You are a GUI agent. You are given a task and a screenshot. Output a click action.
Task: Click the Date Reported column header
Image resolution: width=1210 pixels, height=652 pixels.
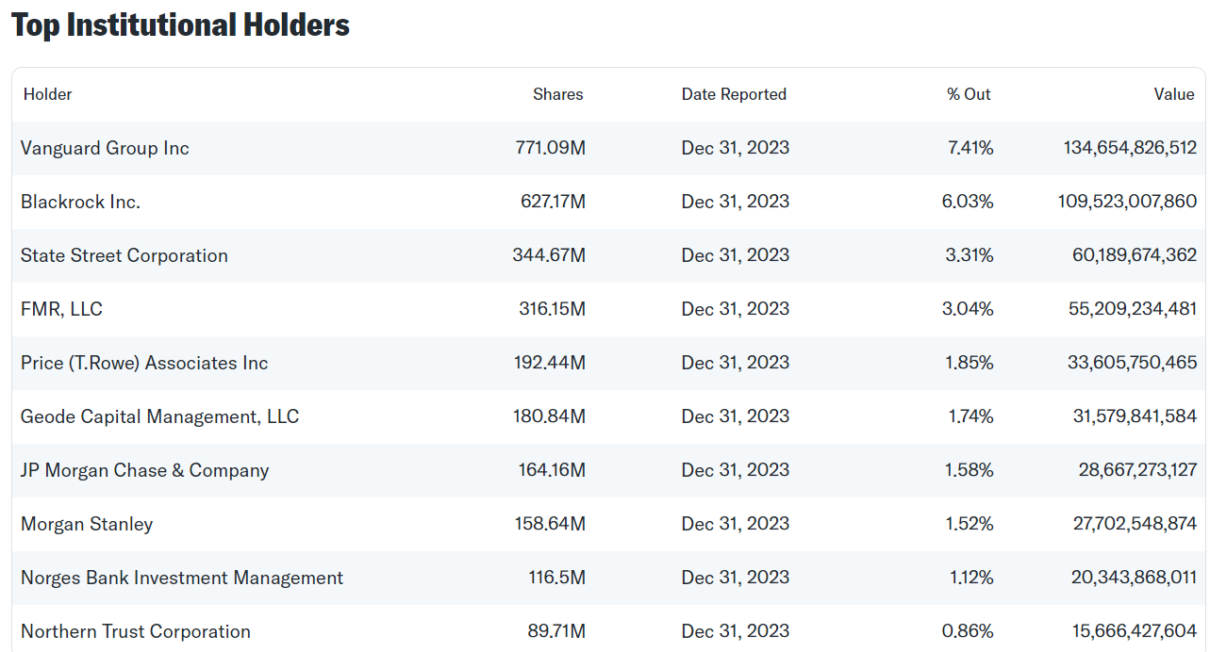[734, 94]
